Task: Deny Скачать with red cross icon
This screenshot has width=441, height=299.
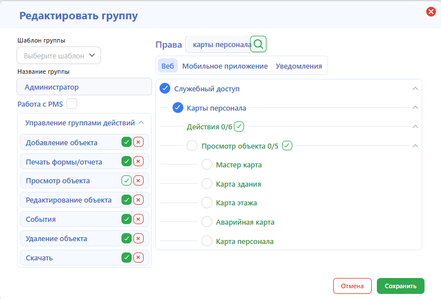Action: click(138, 258)
